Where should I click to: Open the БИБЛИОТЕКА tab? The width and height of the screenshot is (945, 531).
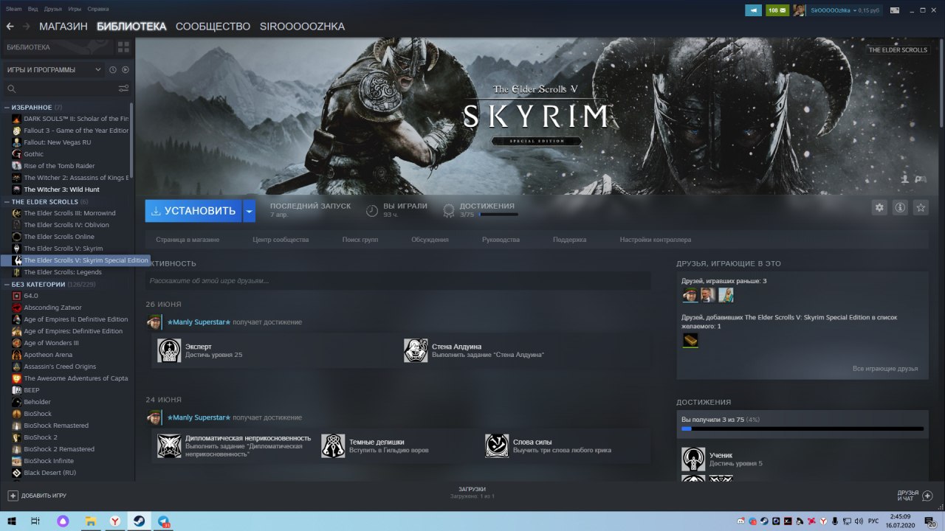coord(131,27)
